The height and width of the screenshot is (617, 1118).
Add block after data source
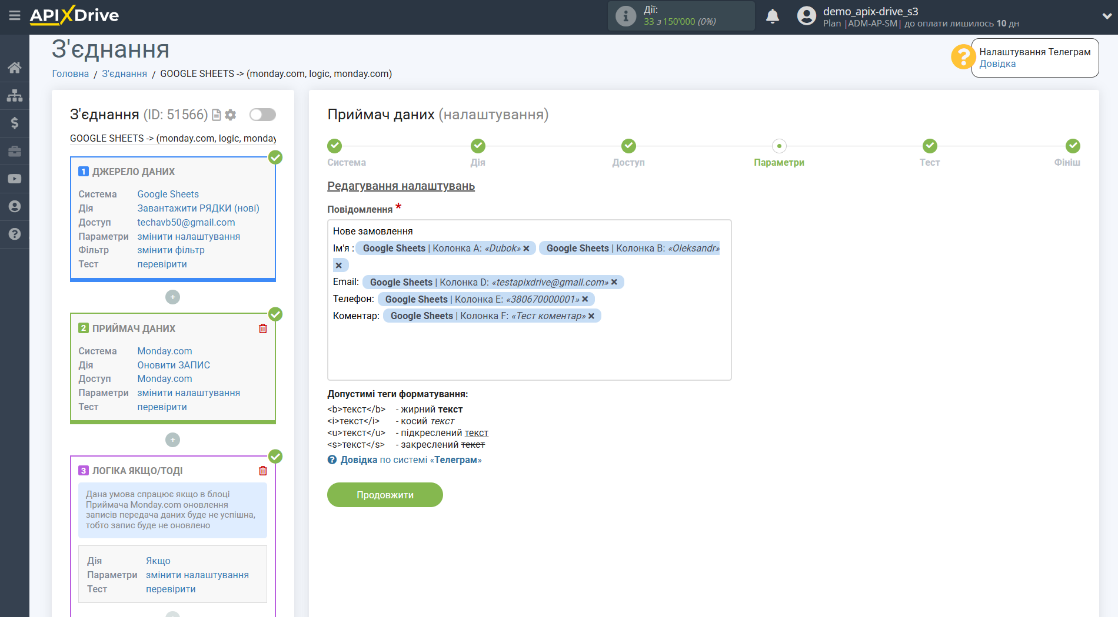coord(172,297)
